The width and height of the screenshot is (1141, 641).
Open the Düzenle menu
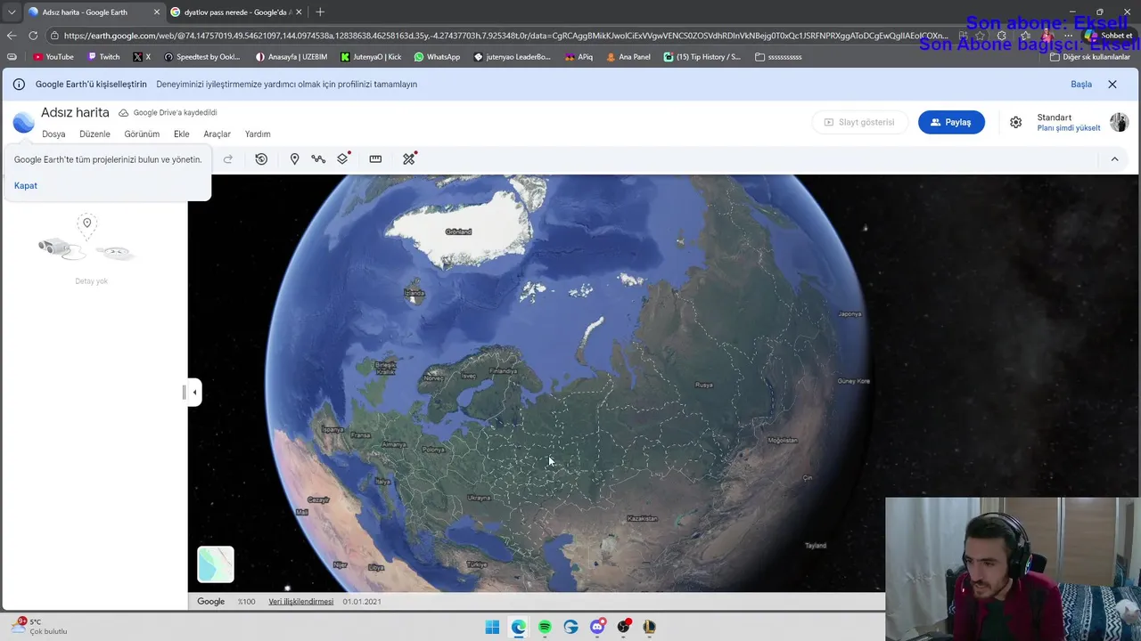[94, 134]
